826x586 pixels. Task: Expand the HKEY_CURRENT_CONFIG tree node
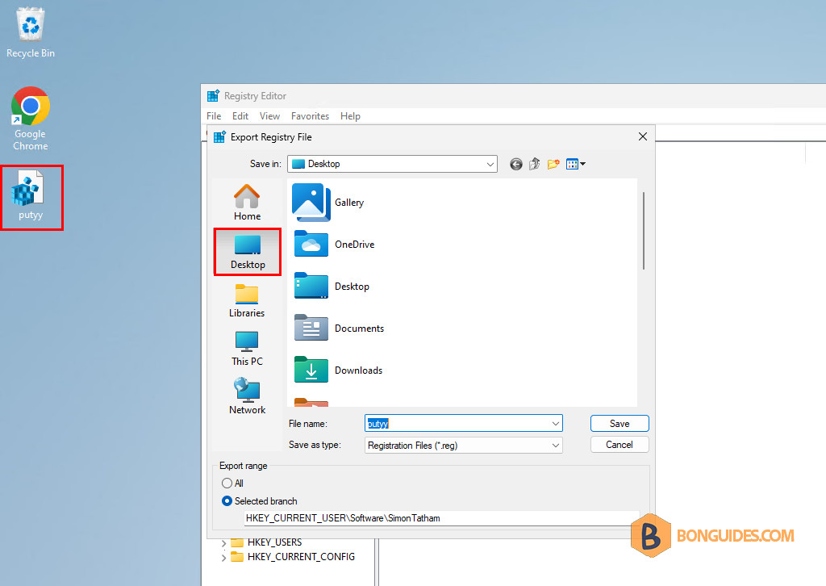point(224,557)
